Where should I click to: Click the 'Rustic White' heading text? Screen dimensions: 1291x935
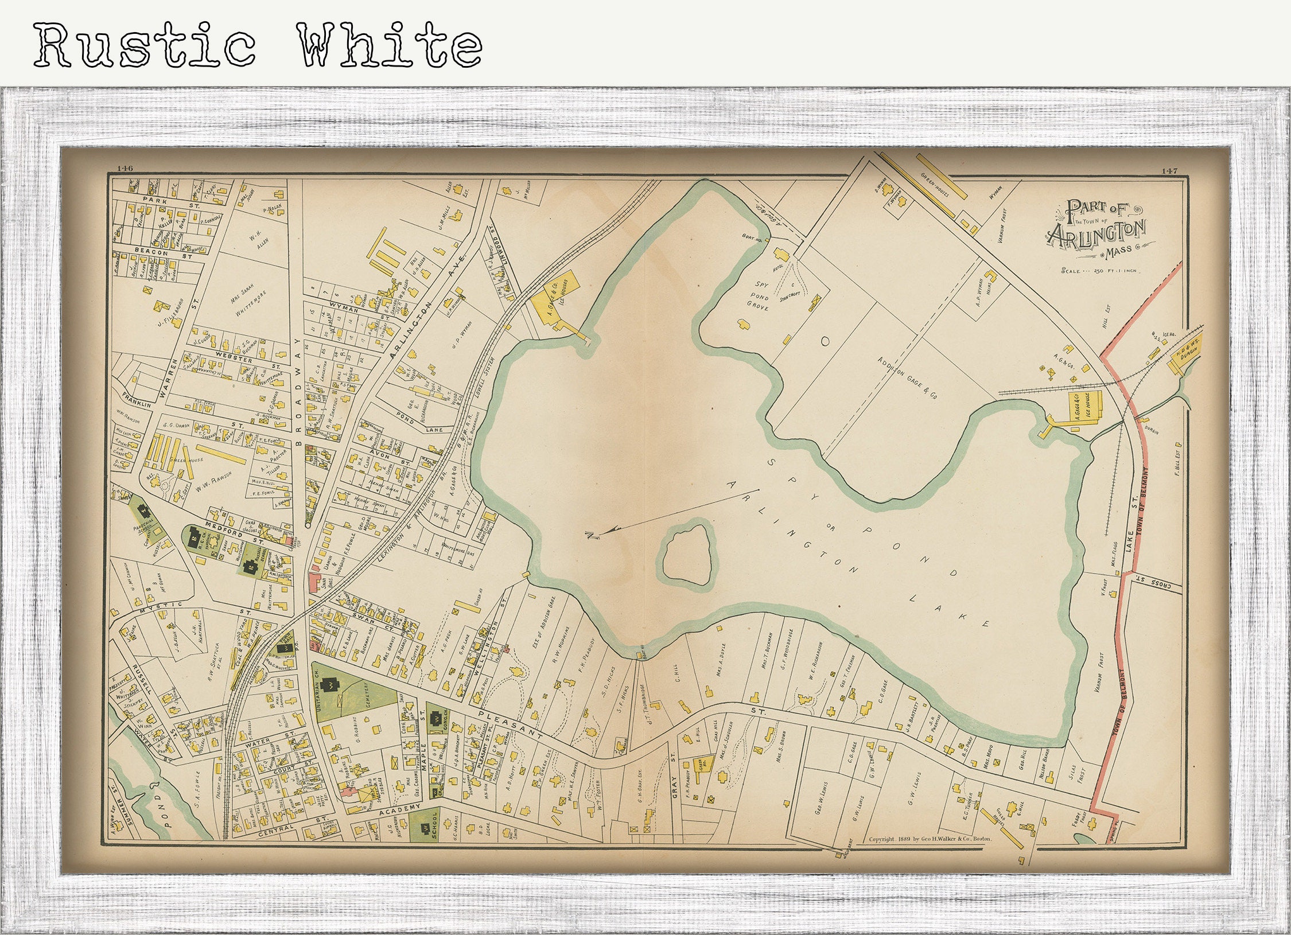[258, 45]
